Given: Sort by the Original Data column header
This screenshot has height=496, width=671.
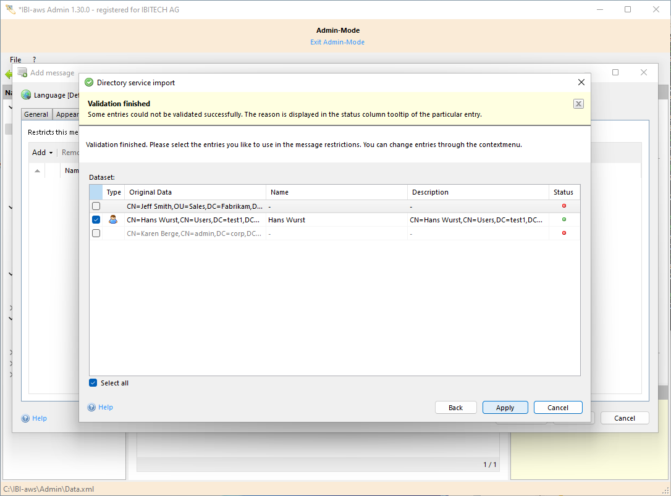Looking at the screenshot, I should coord(195,192).
